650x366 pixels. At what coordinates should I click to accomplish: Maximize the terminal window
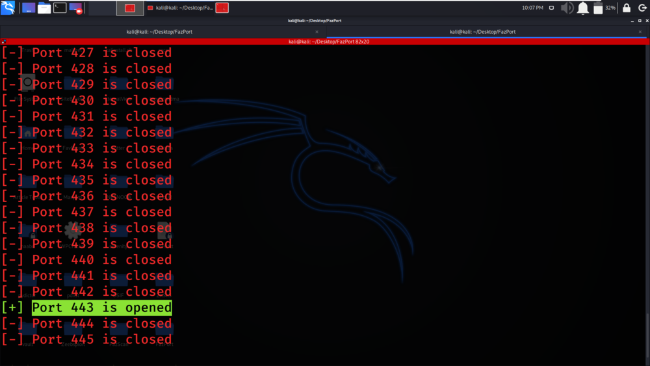[640, 20]
